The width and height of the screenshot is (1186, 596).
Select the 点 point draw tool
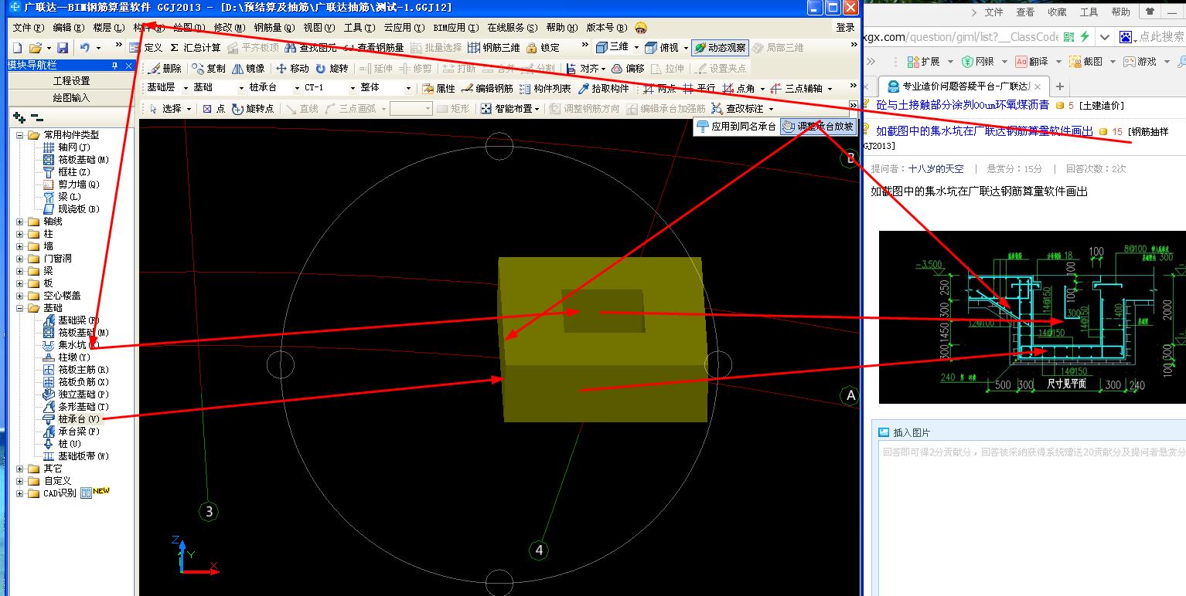(x=213, y=109)
